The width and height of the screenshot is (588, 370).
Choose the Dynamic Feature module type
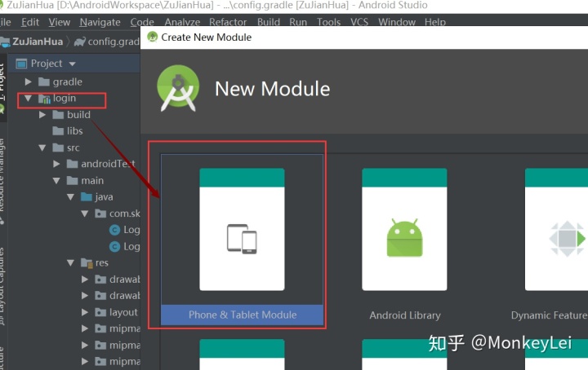pyautogui.click(x=550, y=315)
